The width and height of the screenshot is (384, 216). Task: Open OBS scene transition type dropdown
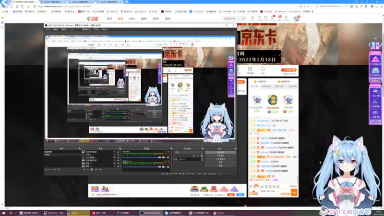(x=189, y=152)
